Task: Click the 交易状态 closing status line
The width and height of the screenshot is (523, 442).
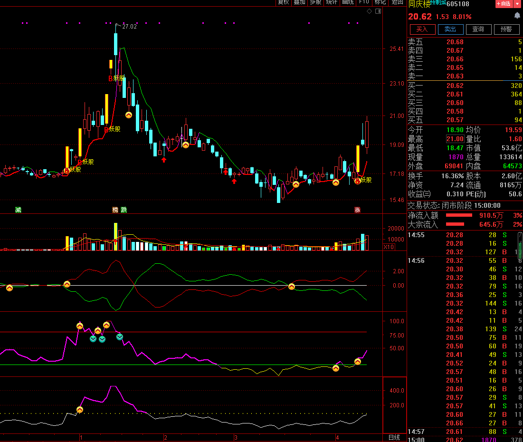Action: click(x=454, y=206)
